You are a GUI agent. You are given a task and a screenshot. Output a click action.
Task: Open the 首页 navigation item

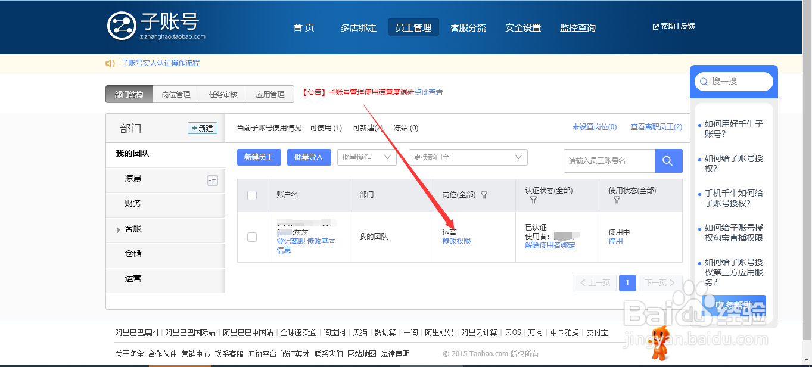[x=304, y=27]
